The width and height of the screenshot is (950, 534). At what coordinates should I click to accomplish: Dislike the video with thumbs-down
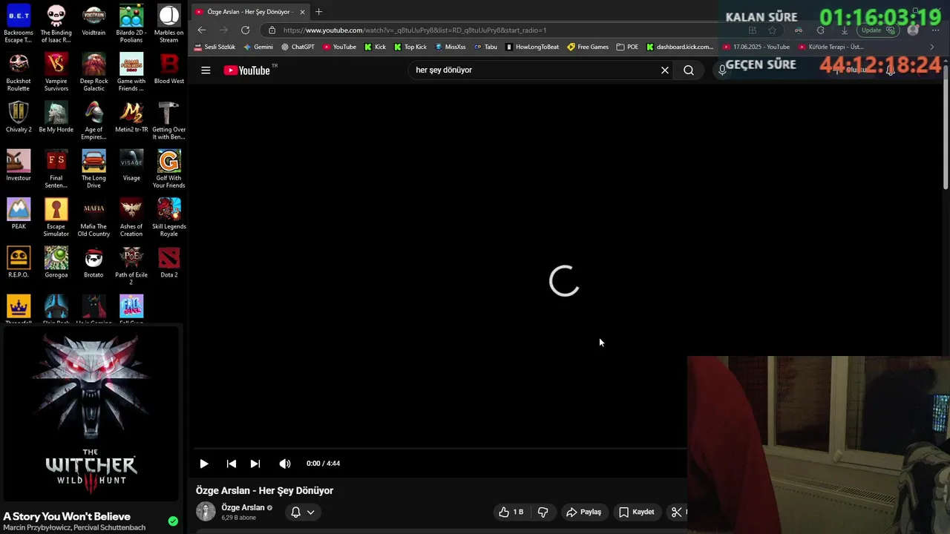tap(543, 512)
